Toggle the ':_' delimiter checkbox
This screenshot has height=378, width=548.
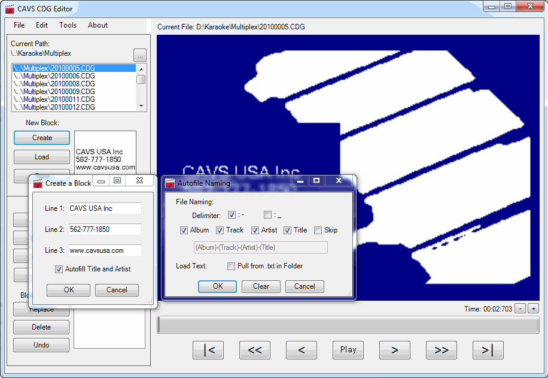[267, 215]
